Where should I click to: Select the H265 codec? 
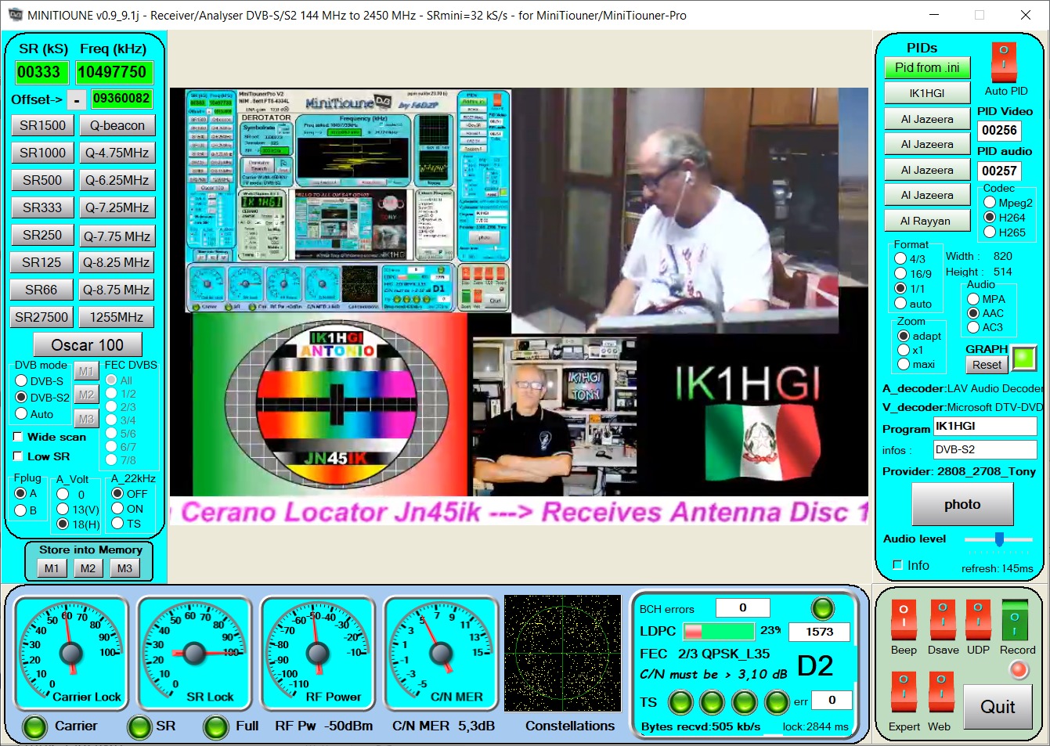pos(990,232)
